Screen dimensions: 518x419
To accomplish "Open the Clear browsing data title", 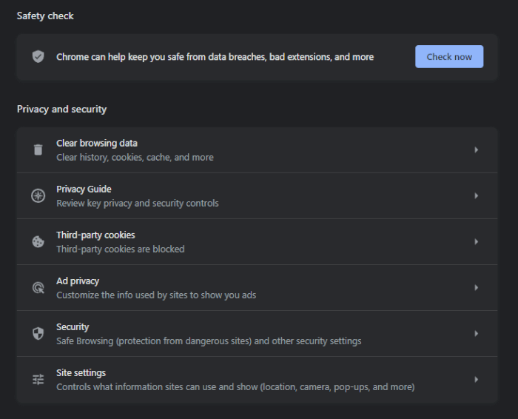I will coord(97,143).
